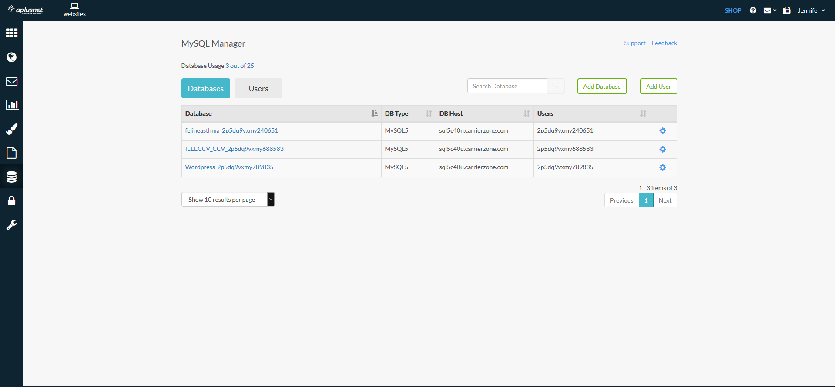Click the lock security icon in sidebar
The height and width of the screenshot is (387, 835).
point(12,200)
